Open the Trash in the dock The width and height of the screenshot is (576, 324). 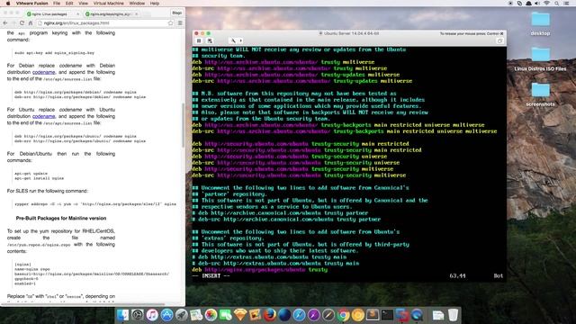point(454,315)
